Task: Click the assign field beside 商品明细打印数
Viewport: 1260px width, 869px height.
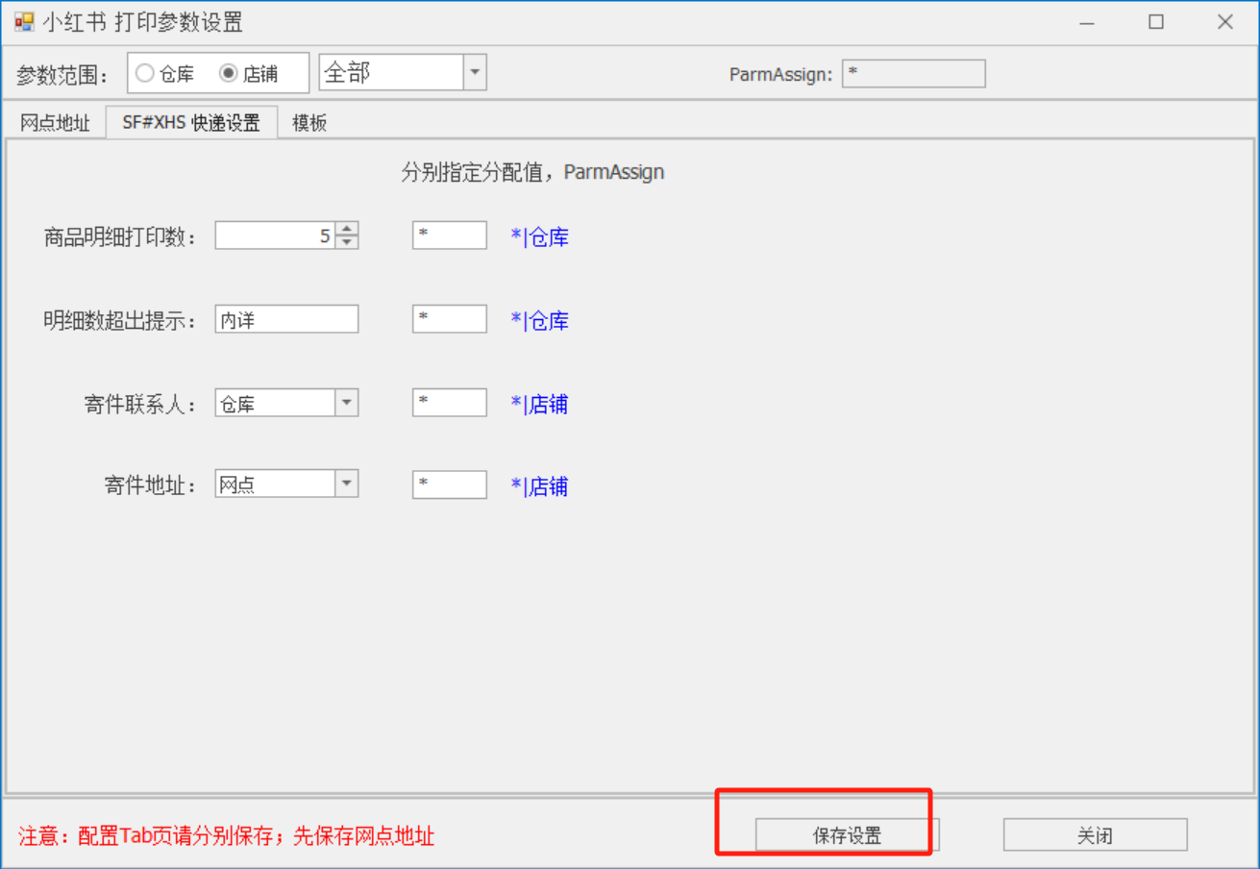Action: 450,236
